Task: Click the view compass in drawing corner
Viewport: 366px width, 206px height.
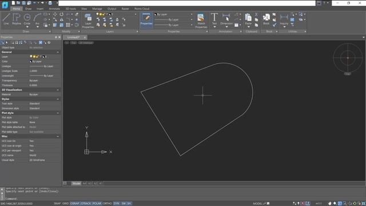Action: (348, 58)
